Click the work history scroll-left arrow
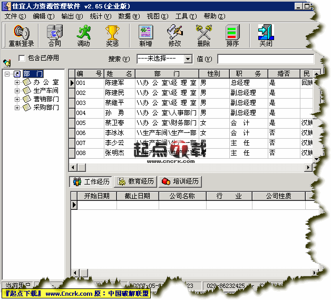This screenshot has height=300, width=331. pyautogui.click(x=75, y=273)
